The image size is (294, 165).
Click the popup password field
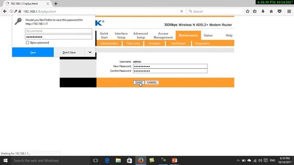(58, 37)
